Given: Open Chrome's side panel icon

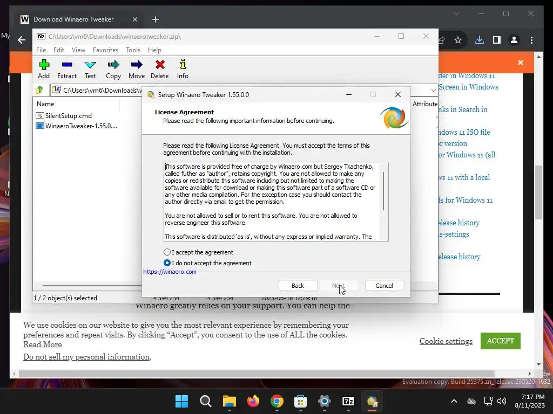Looking at the screenshot, I should point(497,40).
